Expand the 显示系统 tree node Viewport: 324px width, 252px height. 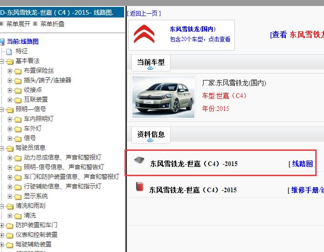tap(10, 196)
